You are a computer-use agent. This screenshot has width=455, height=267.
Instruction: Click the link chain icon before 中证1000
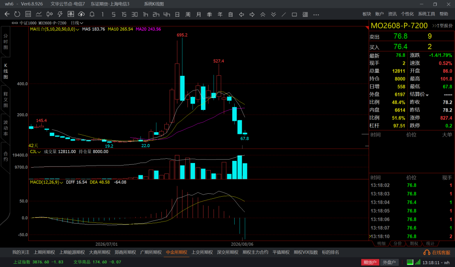pos(15,23)
